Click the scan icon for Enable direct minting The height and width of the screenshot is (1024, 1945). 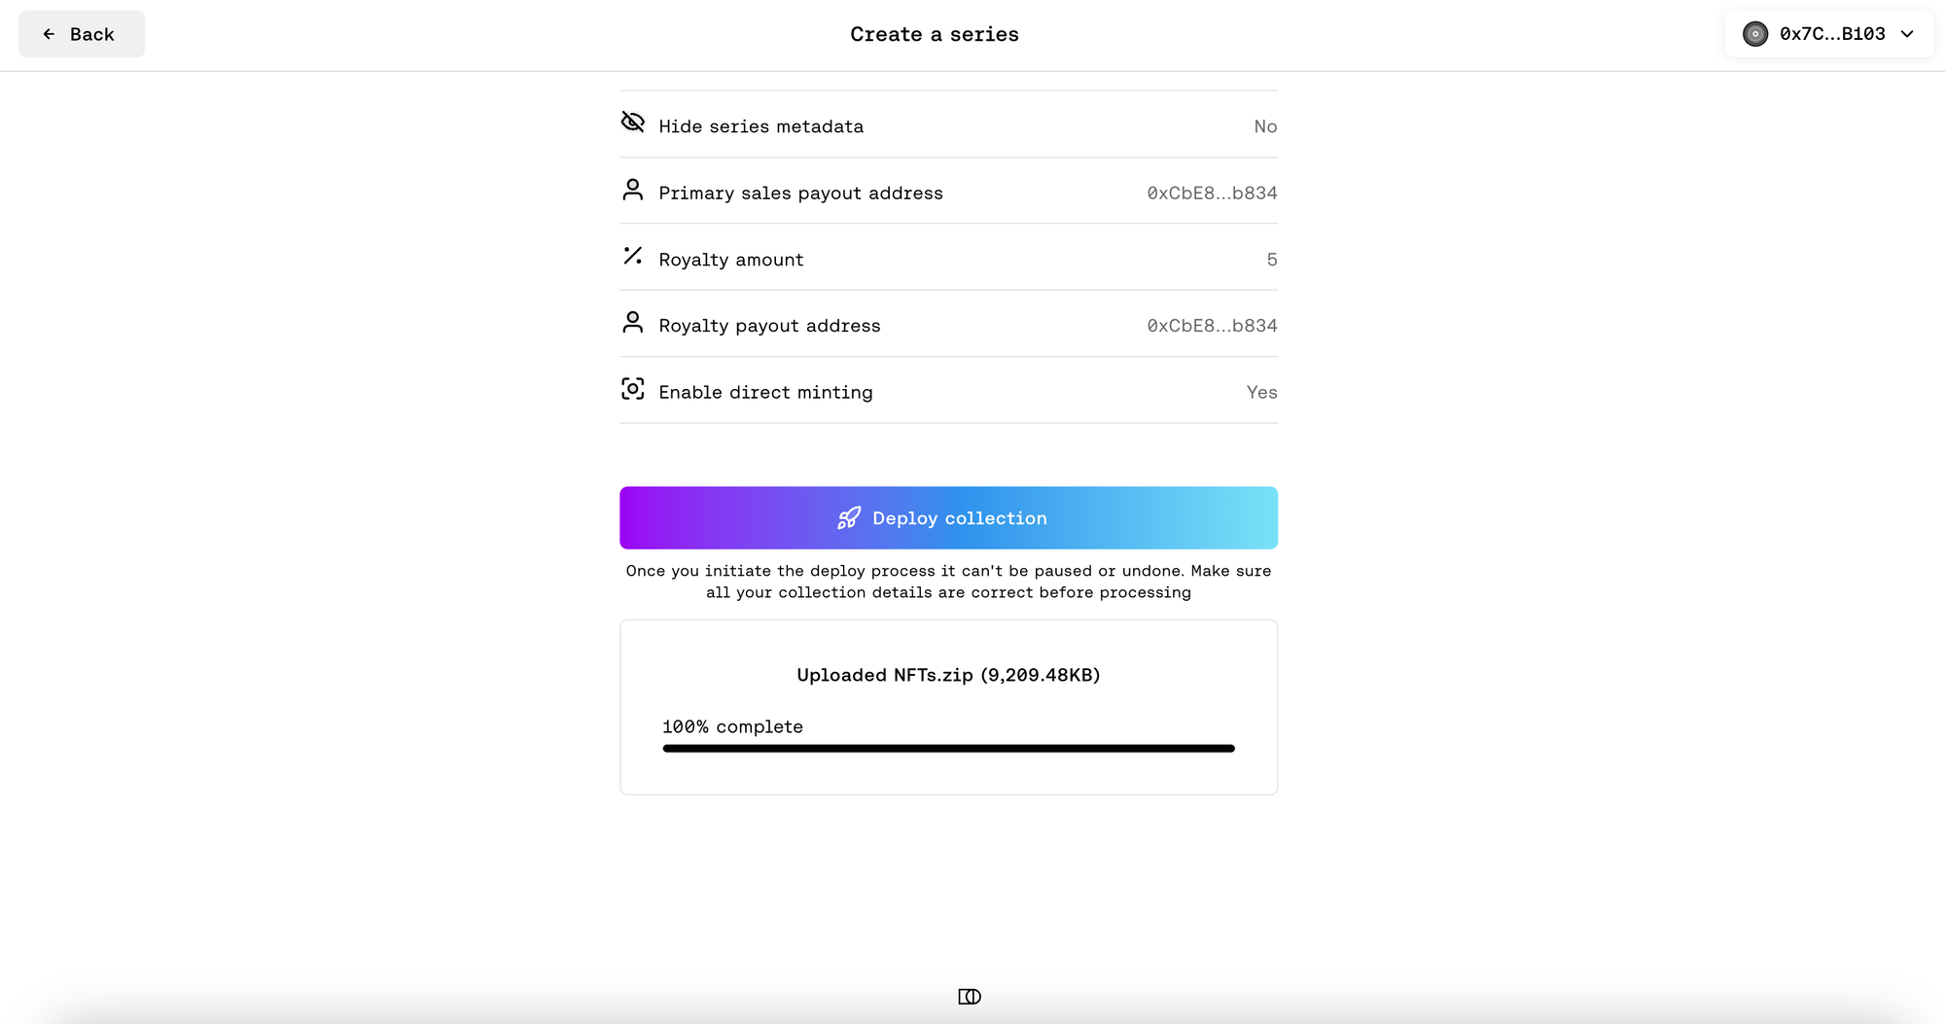pyautogui.click(x=633, y=389)
